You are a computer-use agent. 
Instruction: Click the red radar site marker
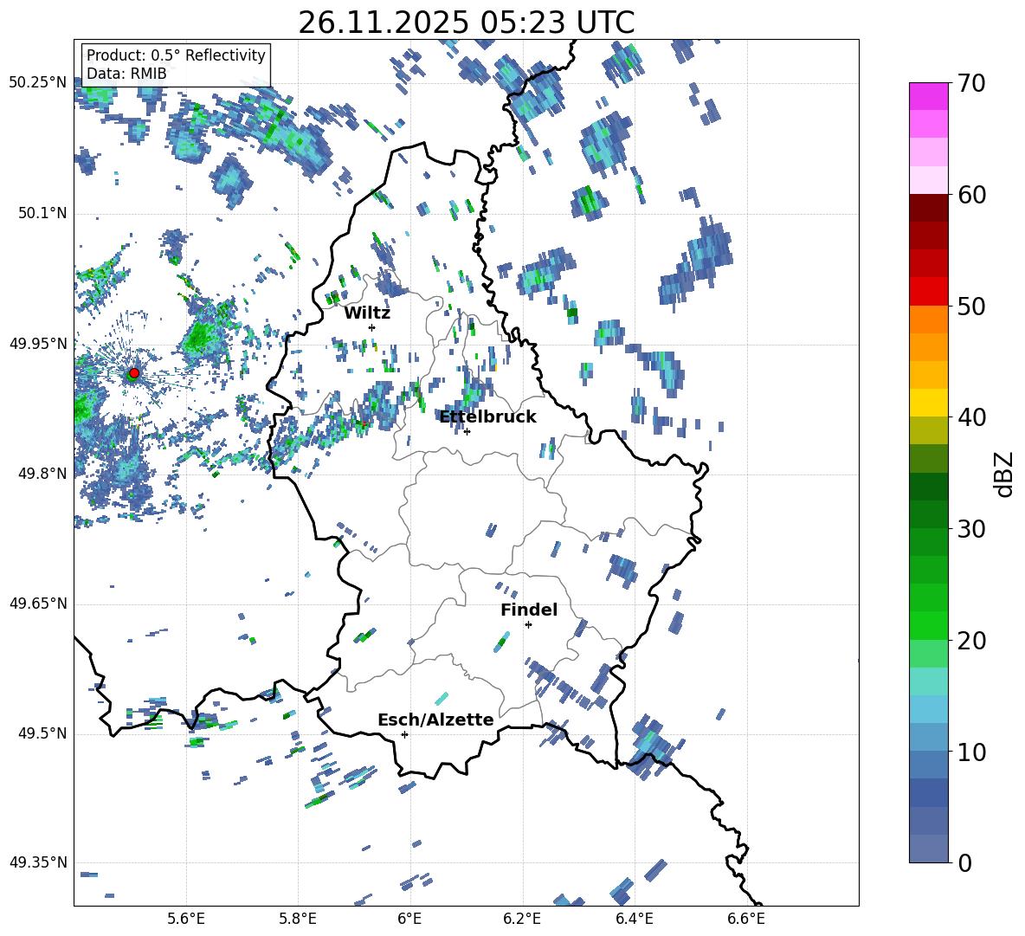click(x=134, y=372)
